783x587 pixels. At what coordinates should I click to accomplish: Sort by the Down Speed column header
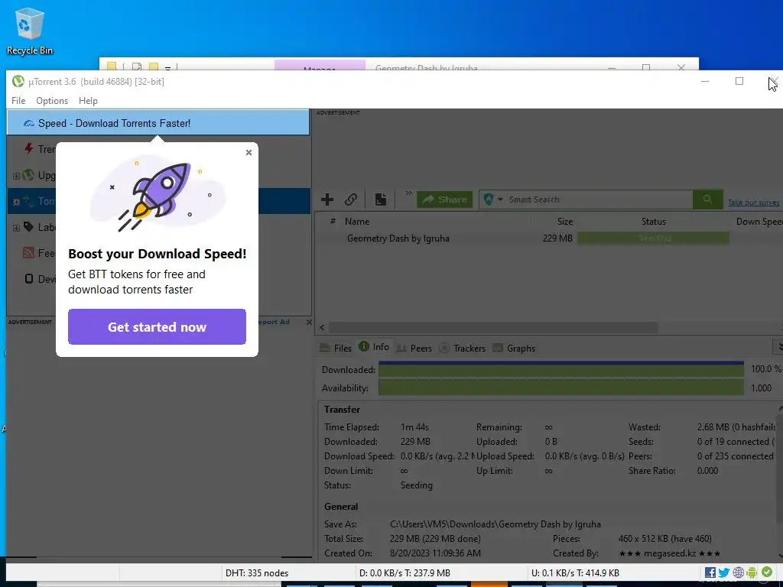pyautogui.click(x=759, y=221)
